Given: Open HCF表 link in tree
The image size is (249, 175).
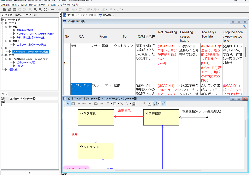Looking at the screenshot, I should pyautogui.click(x=20, y=66).
